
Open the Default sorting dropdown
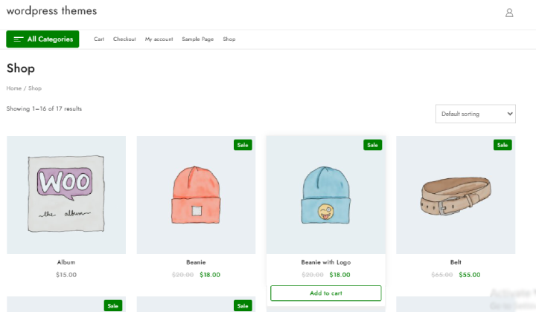(x=475, y=114)
